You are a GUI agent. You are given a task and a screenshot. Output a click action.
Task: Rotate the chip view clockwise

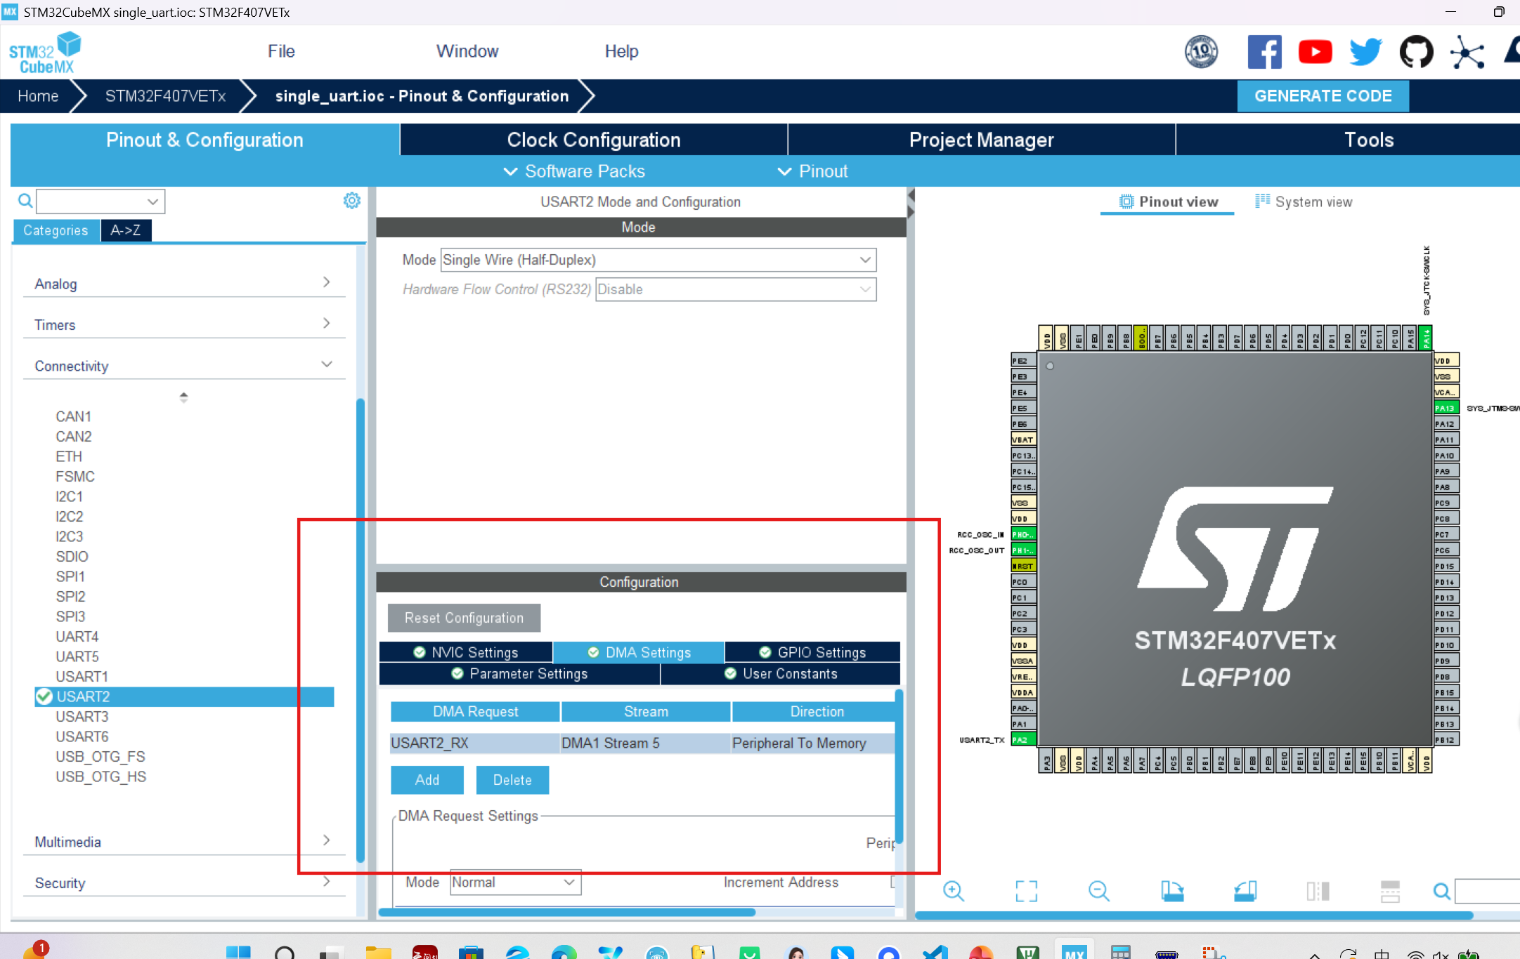pyautogui.click(x=1171, y=891)
